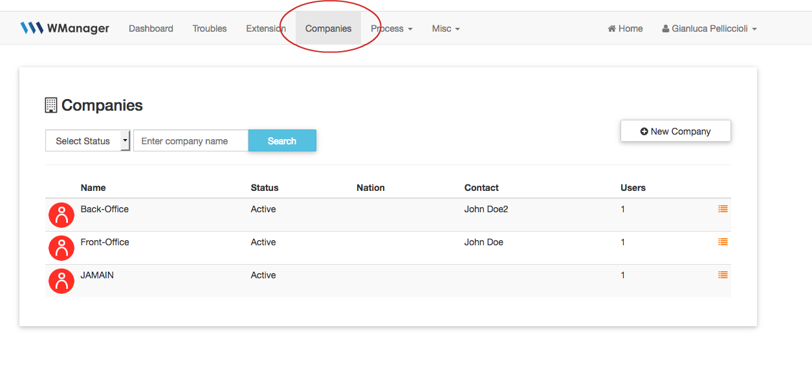Open the JAMAIN row list menu icon

723,275
